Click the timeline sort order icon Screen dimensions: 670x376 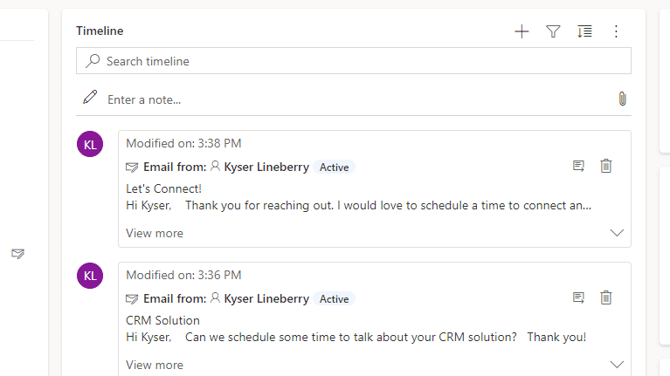point(584,31)
